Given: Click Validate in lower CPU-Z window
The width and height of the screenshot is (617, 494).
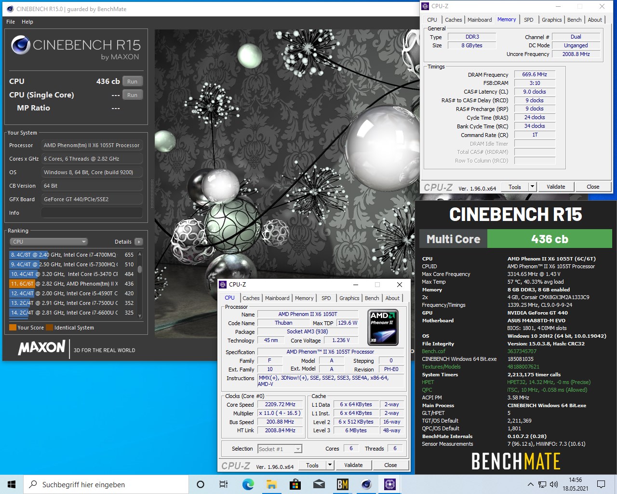Looking at the screenshot, I should point(353,466).
